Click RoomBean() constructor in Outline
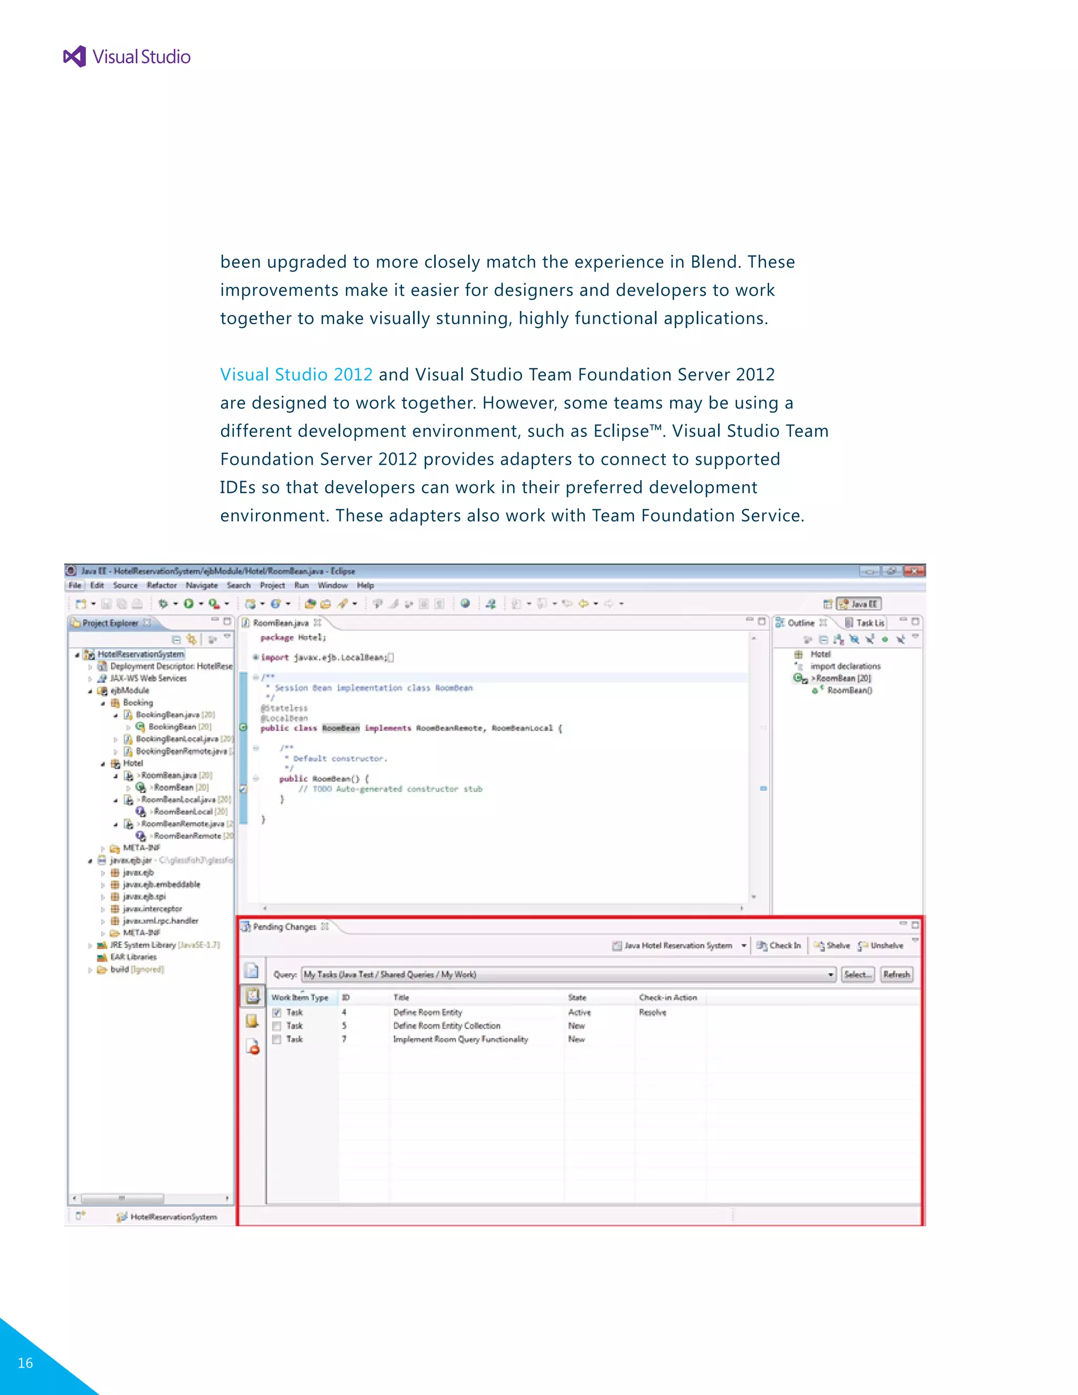Viewport: 1078px width, 1395px height. (x=842, y=691)
